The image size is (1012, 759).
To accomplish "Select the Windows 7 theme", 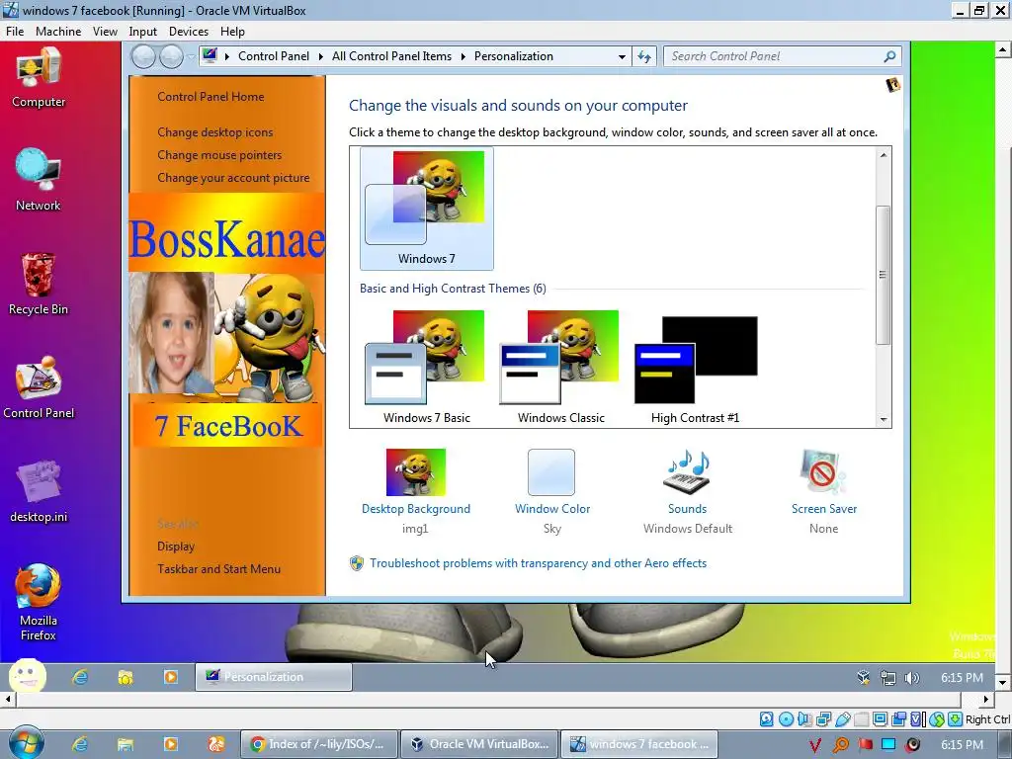I will click(427, 208).
